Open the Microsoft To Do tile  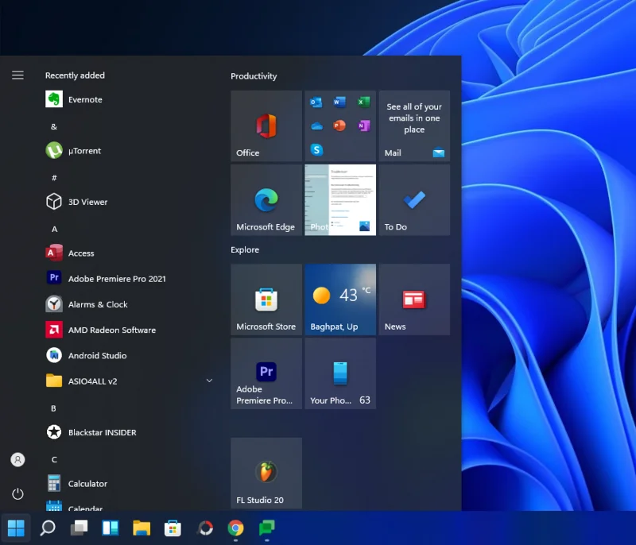(x=414, y=199)
